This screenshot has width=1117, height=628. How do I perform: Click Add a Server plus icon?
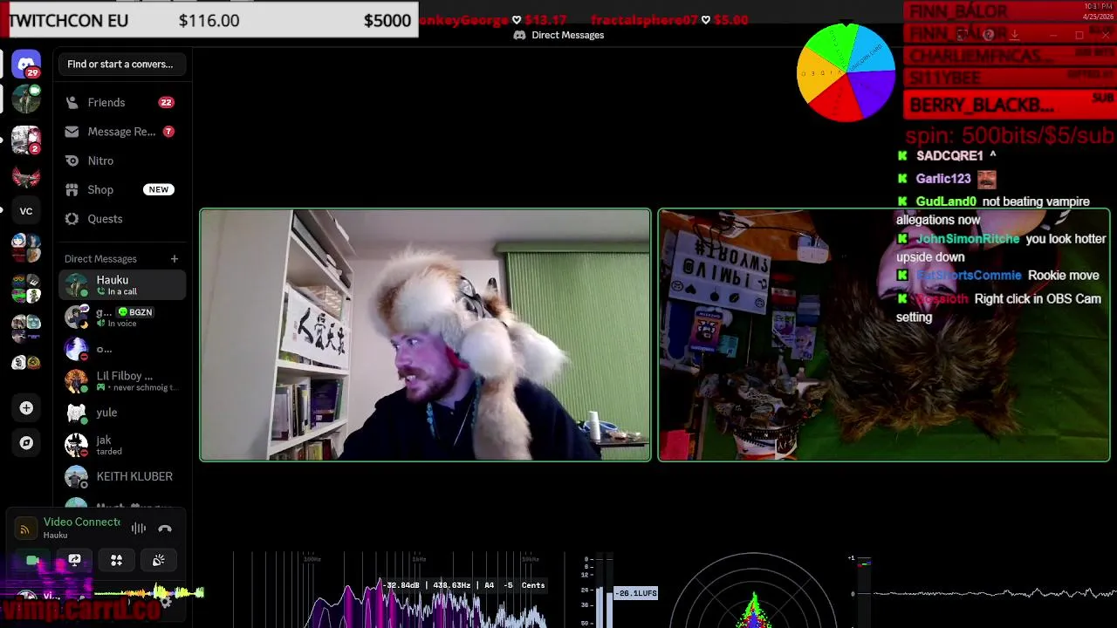click(26, 407)
